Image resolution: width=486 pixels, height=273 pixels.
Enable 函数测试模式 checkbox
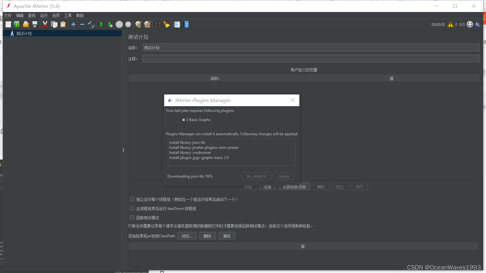point(132,218)
